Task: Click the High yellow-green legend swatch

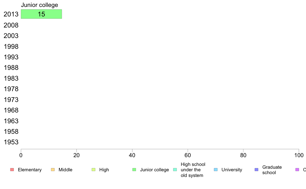Action: 93,170
